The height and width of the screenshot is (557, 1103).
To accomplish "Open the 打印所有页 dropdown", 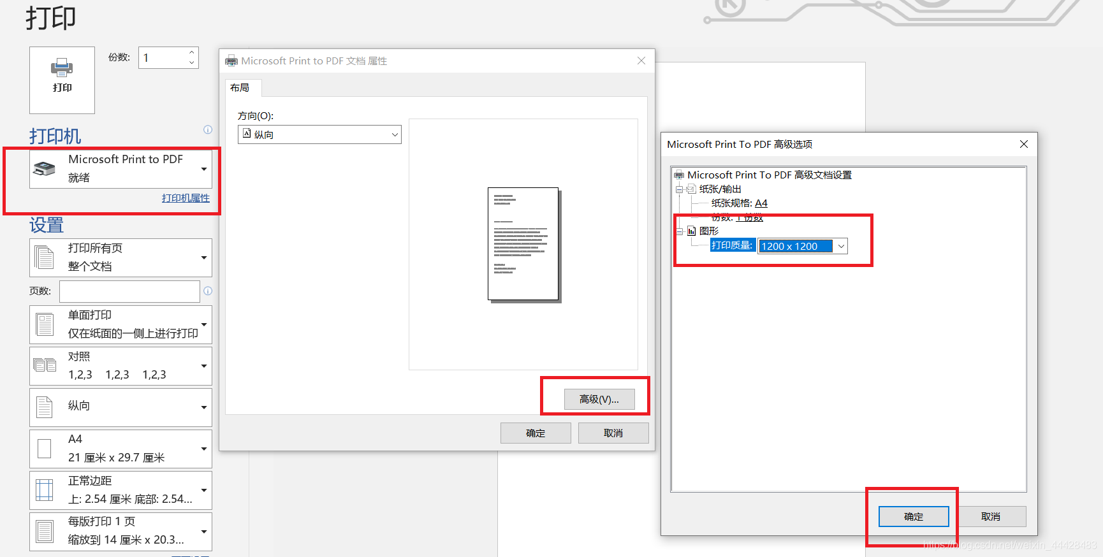I will [121, 257].
